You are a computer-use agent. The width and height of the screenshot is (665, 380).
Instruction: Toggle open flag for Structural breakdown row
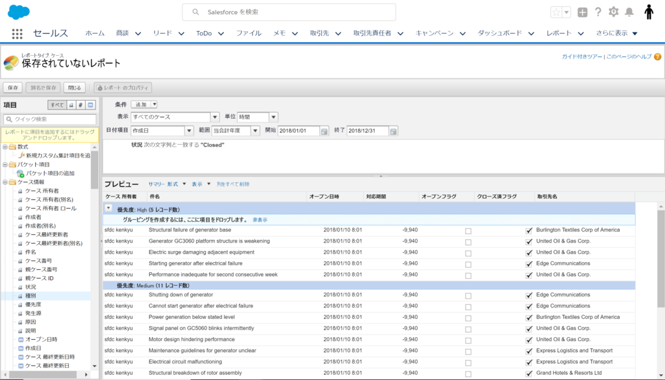pos(468,374)
